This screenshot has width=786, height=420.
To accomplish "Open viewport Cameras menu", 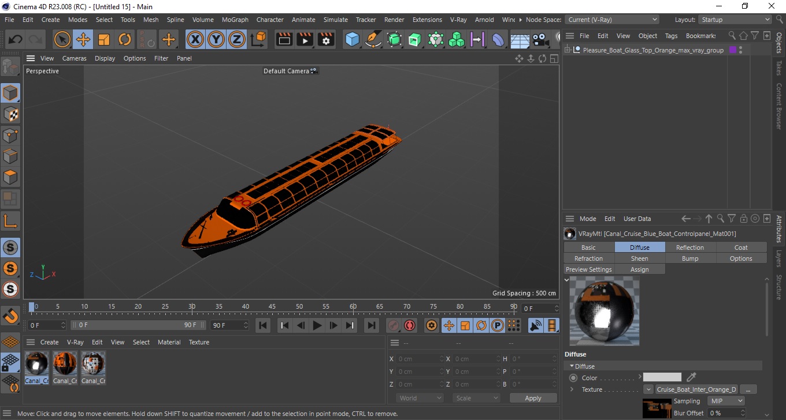I will pyautogui.click(x=75, y=58).
